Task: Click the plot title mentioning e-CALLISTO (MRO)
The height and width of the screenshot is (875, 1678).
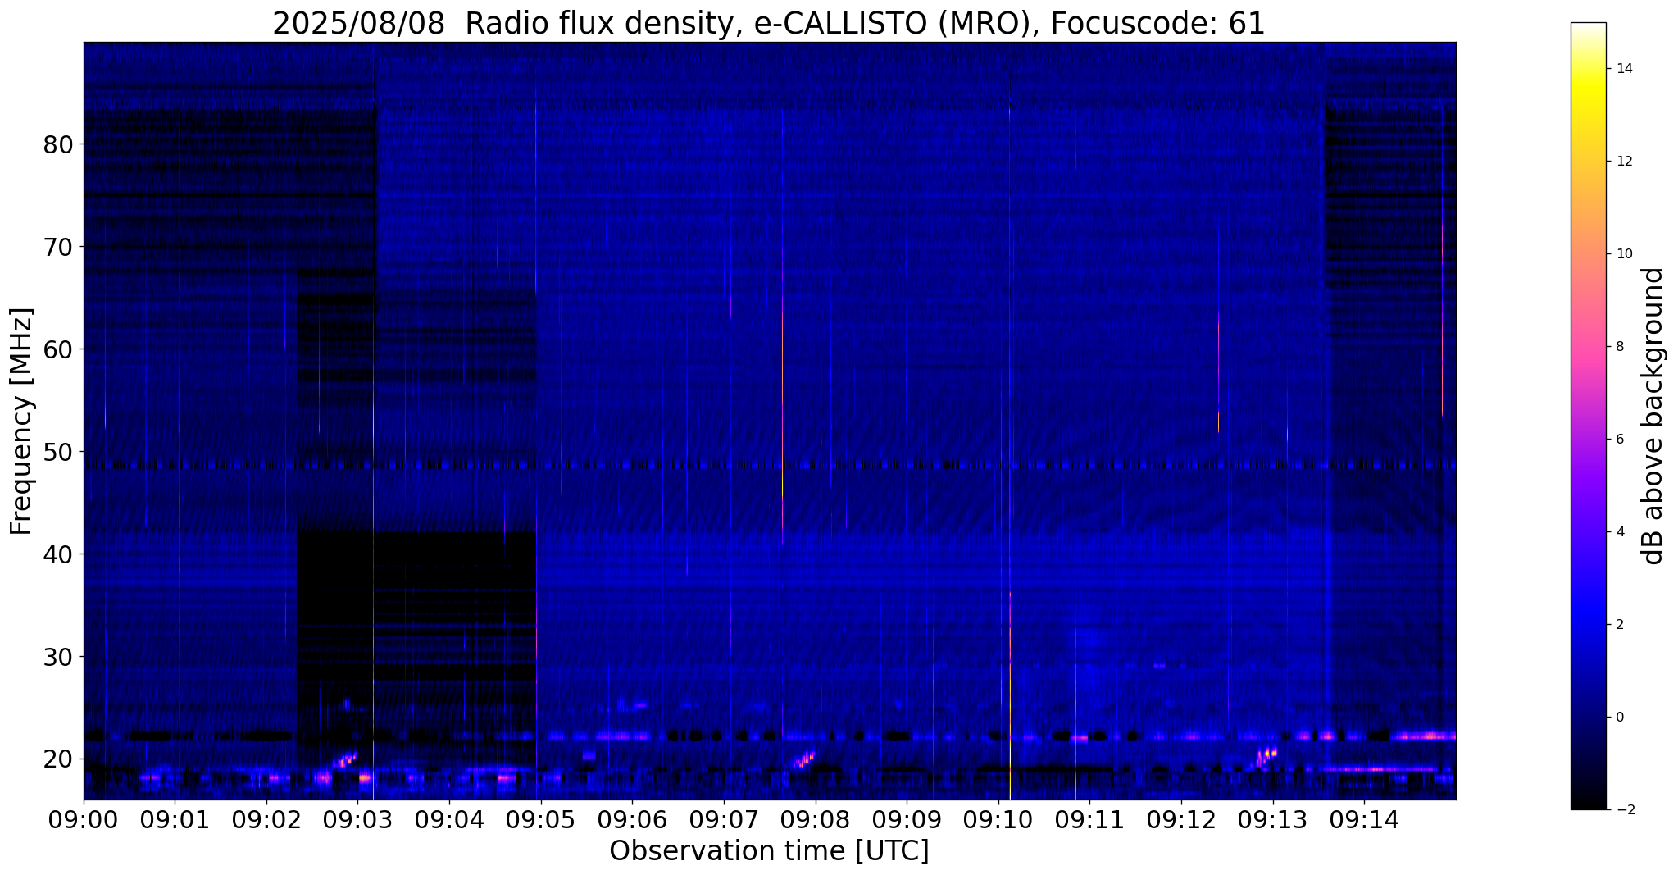Action: pyautogui.click(x=769, y=23)
